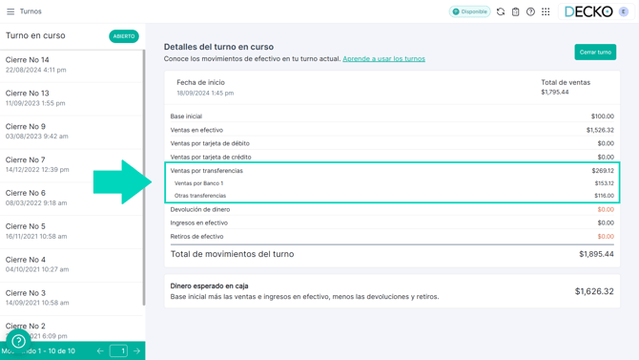Click the Fecha de inicio date 18/09/2024
Viewport: 639px width, 360px height.
pos(205,93)
